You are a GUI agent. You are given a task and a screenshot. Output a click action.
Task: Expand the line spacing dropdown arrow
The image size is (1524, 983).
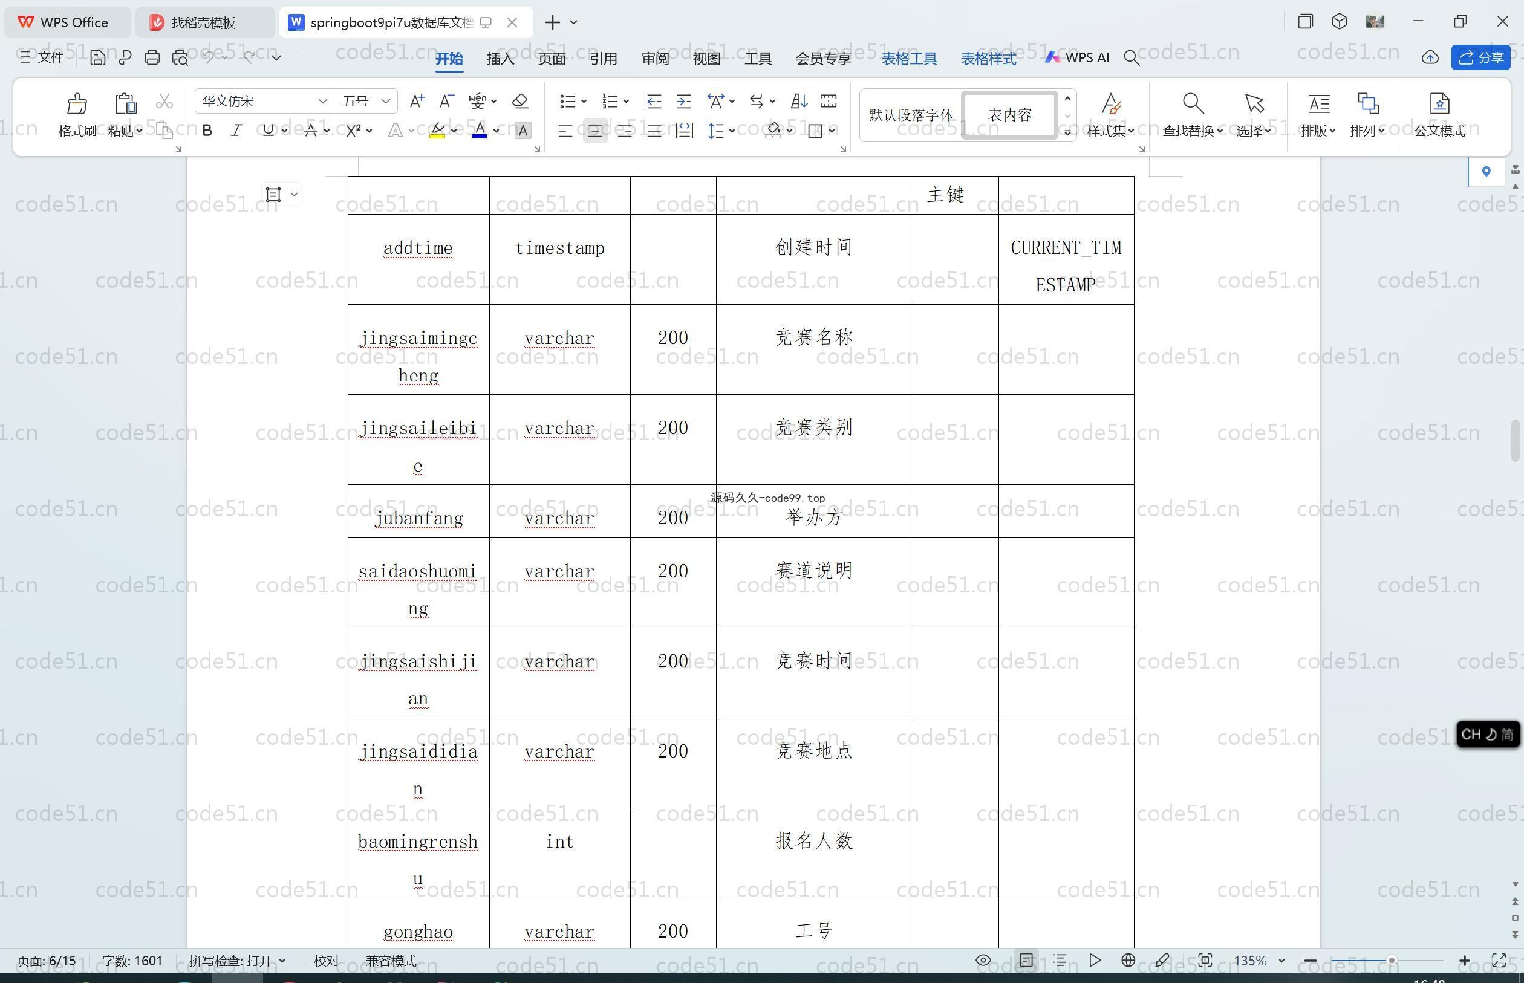[x=732, y=131]
